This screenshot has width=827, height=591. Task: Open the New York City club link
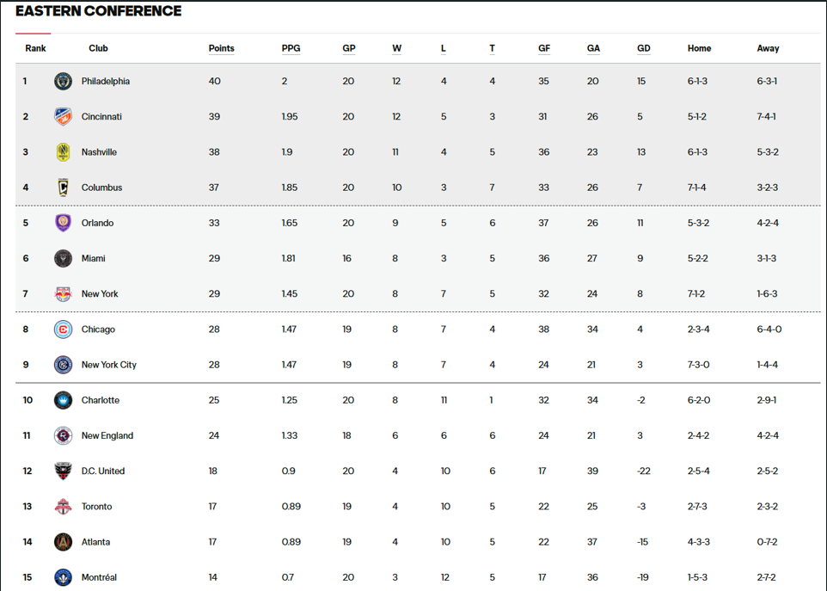point(108,365)
